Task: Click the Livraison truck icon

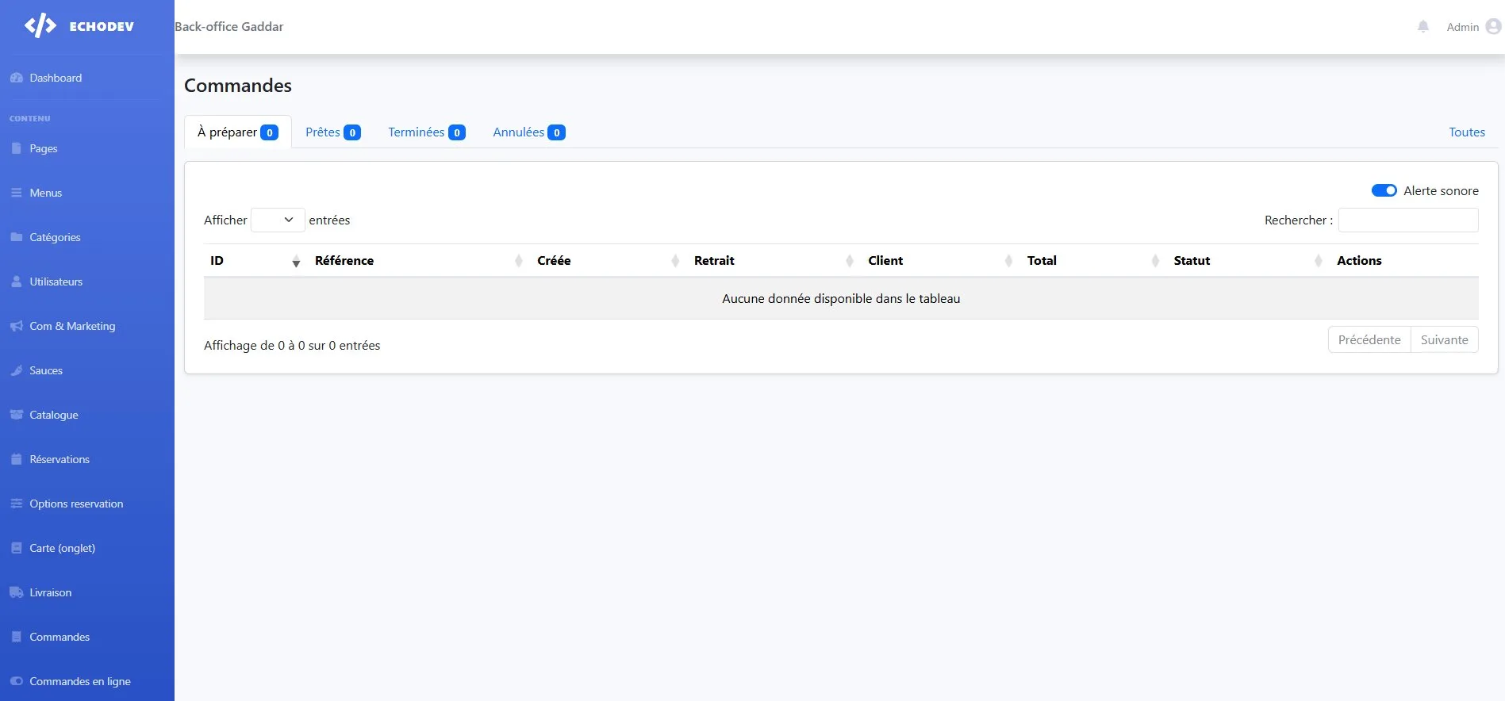Action: coord(17,592)
